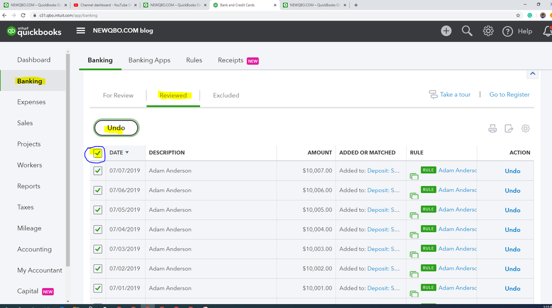This screenshot has height=308, width=552.
Task: Click Undo for 07/01/2019 transaction
Action: (x=512, y=289)
